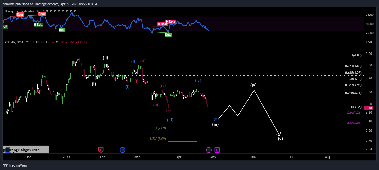
Task: Select the Divergence Indicator title
Action: [x=19, y=11]
